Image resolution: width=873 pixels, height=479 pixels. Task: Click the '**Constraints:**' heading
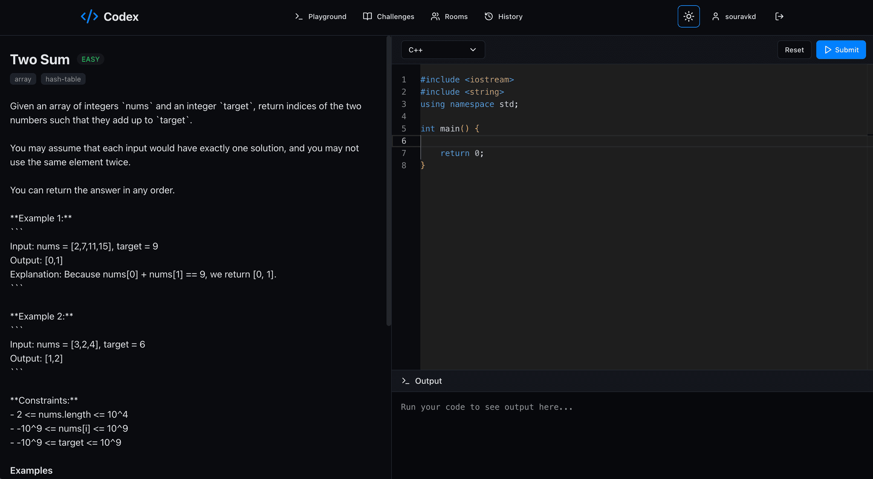(x=44, y=401)
